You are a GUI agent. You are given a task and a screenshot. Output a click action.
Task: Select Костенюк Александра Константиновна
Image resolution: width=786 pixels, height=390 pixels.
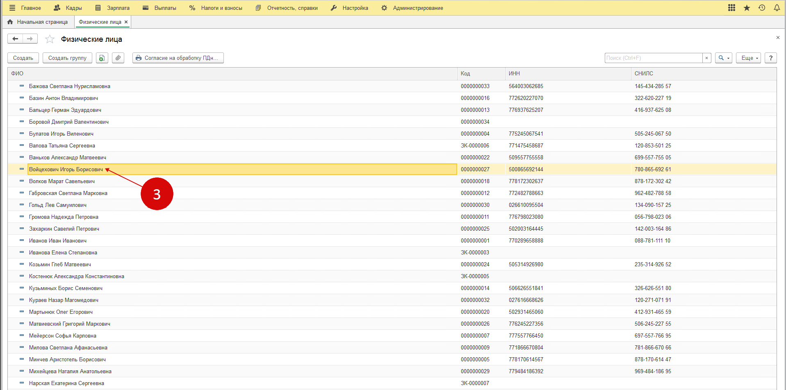pyautogui.click(x=77, y=276)
